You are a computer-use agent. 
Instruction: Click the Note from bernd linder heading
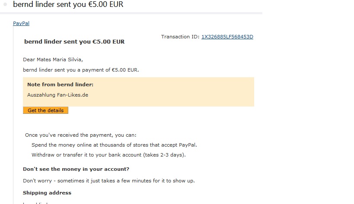(60, 85)
